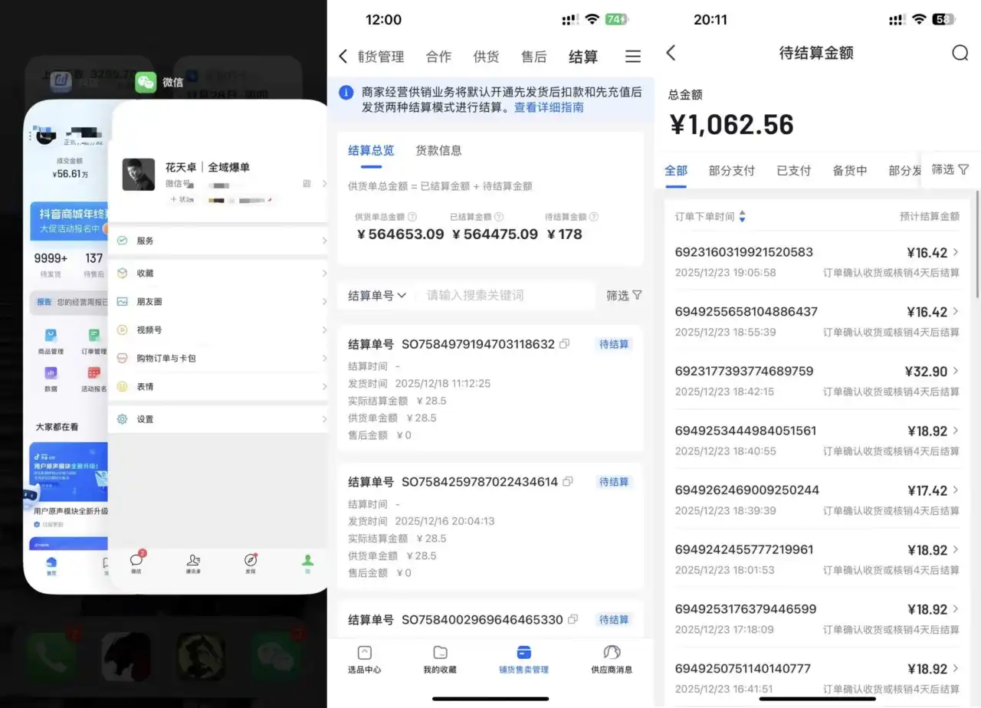Focus the 请输入搜索关键词 search field
Image resolution: width=981 pixels, height=708 pixels.
pyautogui.click(x=506, y=295)
